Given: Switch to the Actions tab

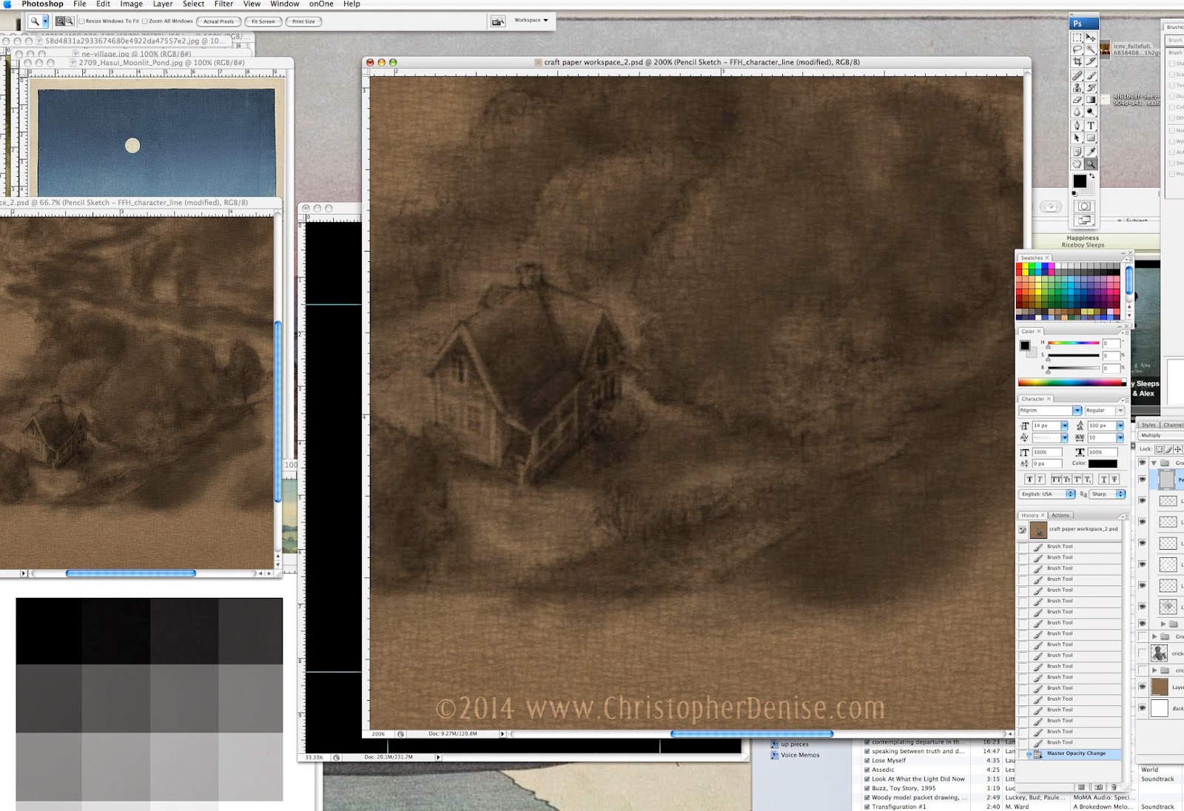Looking at the screenshot, I should (1060, 515).
